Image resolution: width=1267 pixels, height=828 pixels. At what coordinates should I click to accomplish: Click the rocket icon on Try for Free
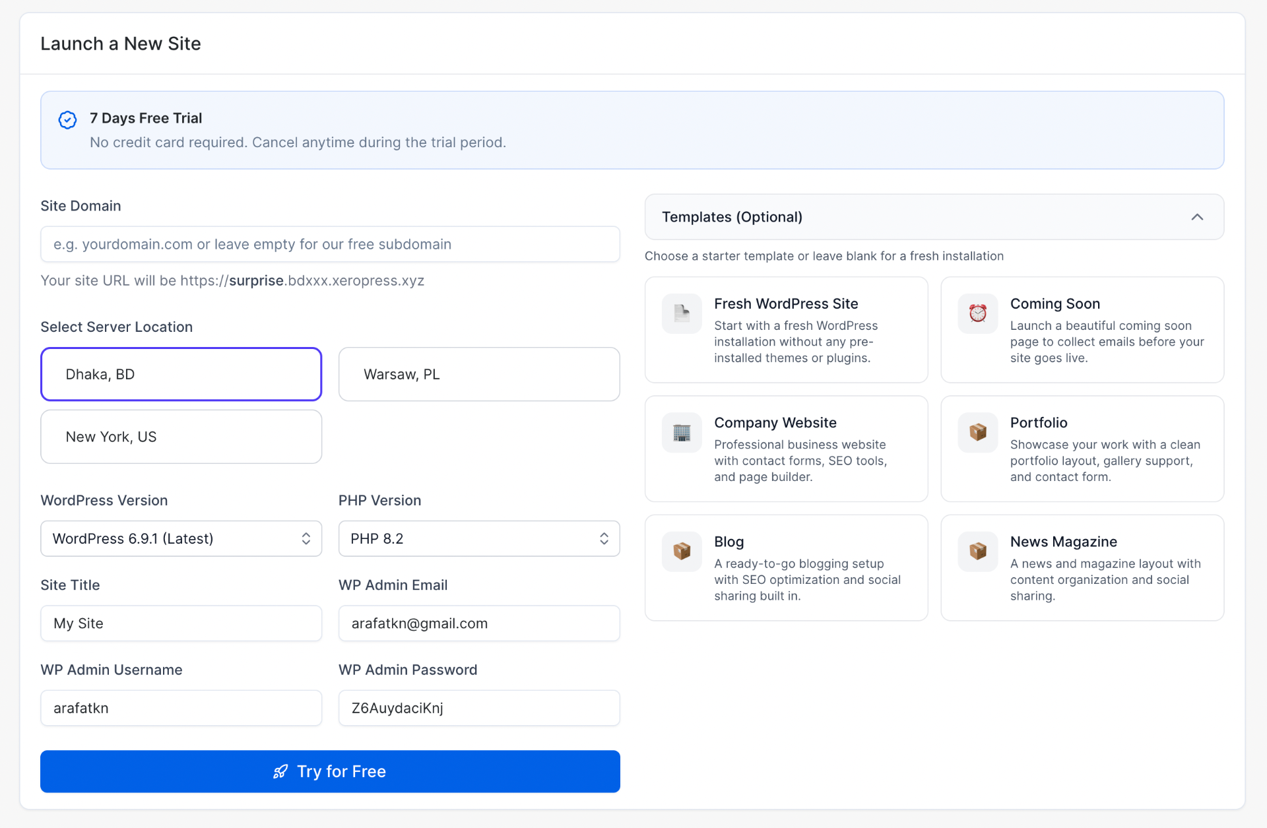click(280, 771)
